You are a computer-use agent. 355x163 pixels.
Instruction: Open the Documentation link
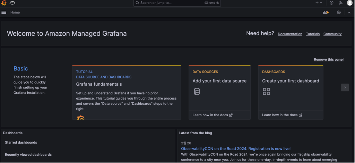tap(290, 34)
